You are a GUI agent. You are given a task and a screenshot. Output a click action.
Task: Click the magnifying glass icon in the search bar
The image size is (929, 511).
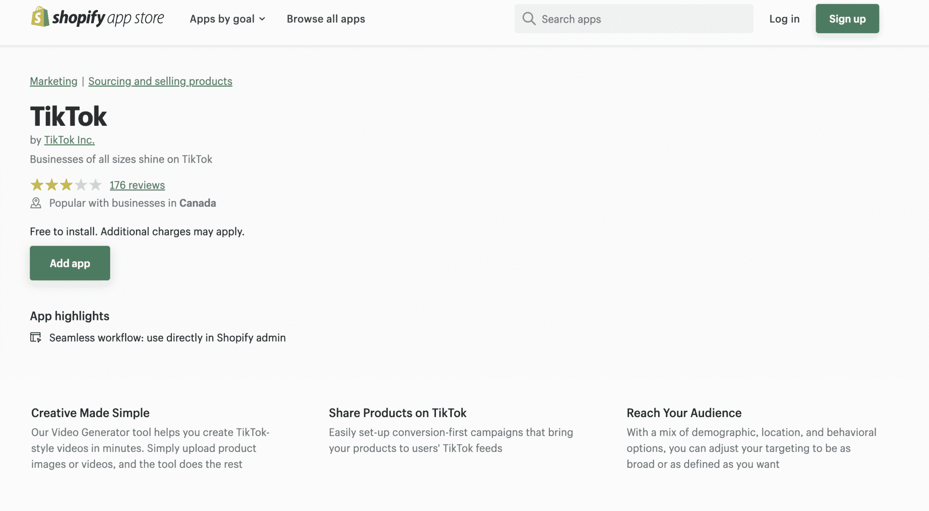point(529,19)
